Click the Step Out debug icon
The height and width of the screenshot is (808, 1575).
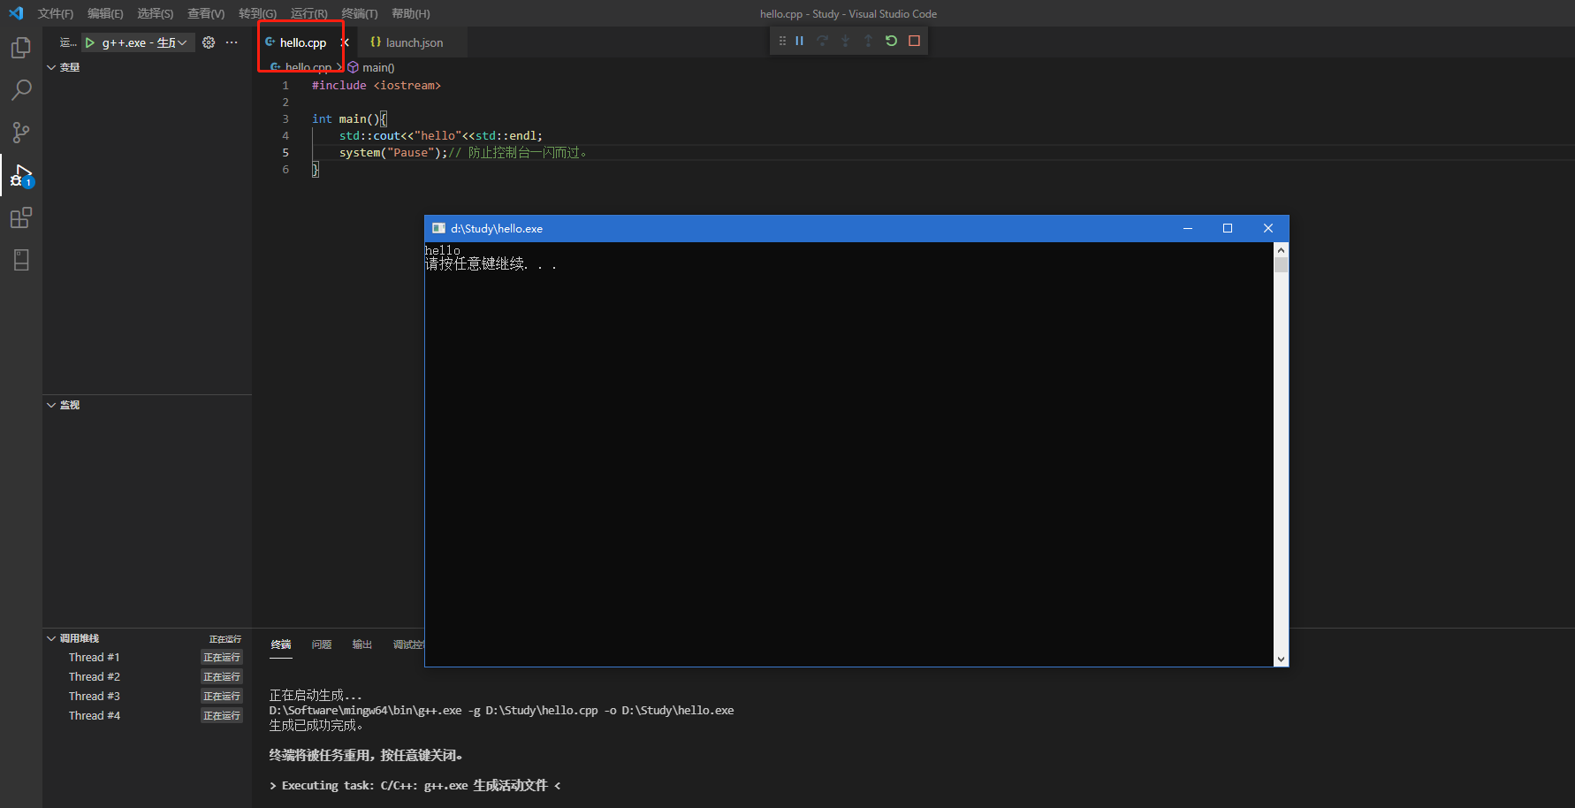click(868, 41)
